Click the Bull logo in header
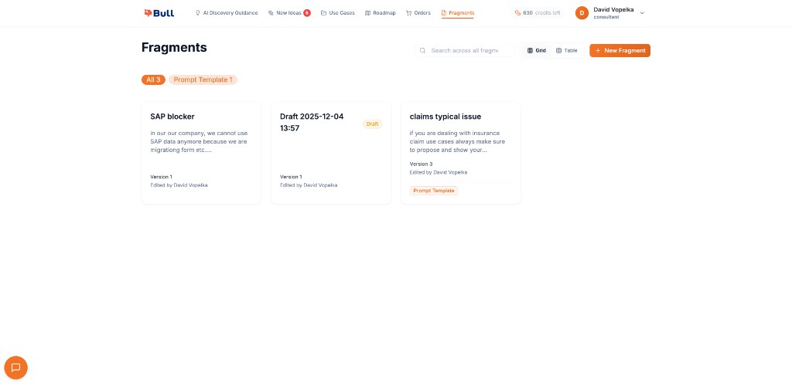Image resolution: width=792 pixels, height=389 pixels. [x=159, y=13]
